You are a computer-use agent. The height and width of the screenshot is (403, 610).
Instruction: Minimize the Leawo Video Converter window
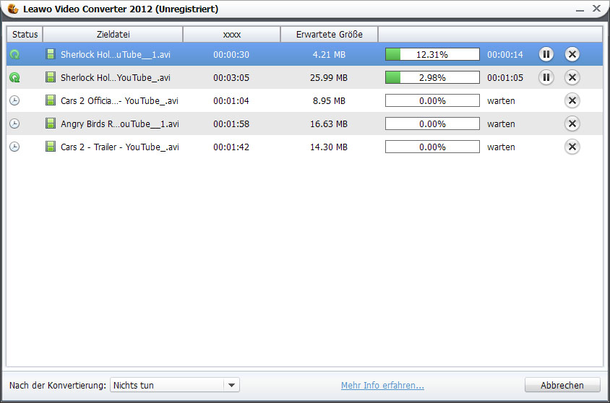[x=580, y=9]
